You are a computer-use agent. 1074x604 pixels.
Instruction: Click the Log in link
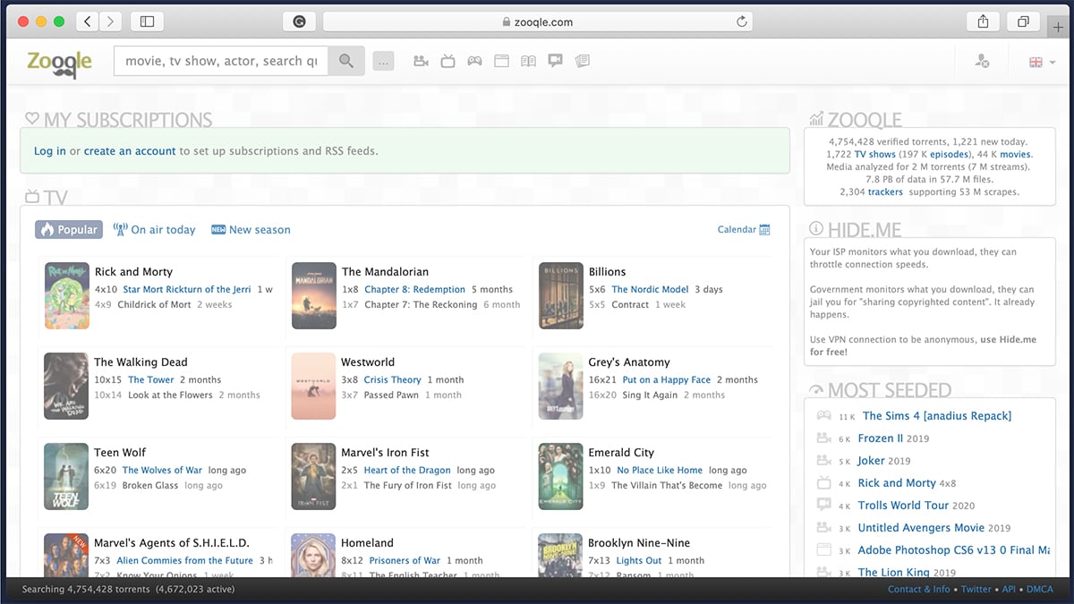(50, 151)
